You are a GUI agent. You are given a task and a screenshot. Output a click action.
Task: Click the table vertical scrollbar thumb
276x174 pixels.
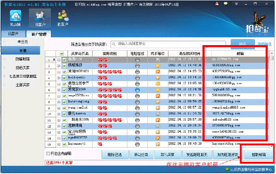tap(272, 58)
